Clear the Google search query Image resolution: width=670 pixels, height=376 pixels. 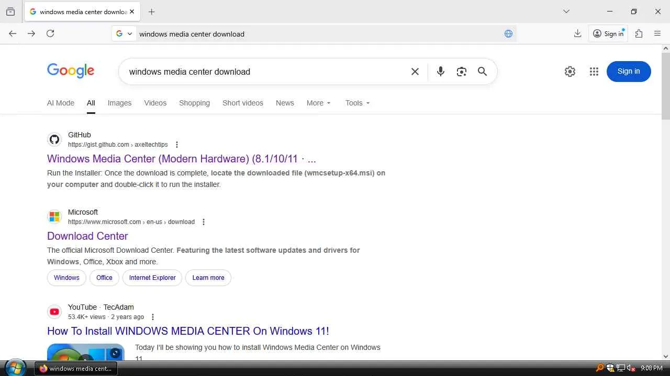tap(415, 72)
